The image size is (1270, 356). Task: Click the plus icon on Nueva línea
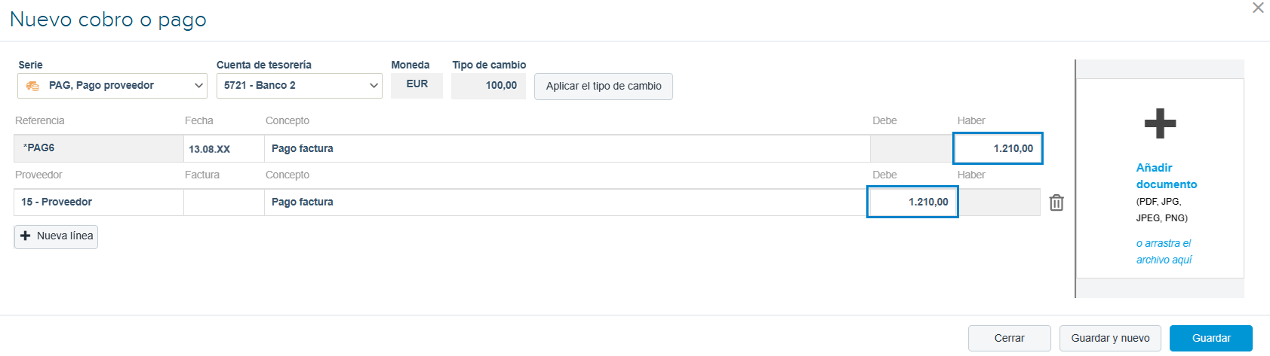26,236
